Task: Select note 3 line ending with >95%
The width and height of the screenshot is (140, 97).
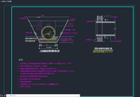Action: pyautogui.click(x=37, y=69)
